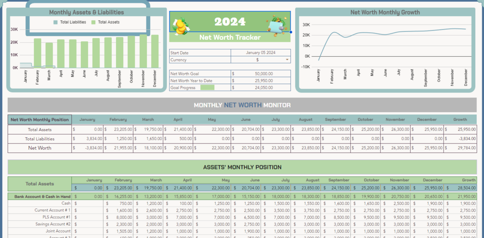This screenshot has width=484, height=238.
Task: Select Bank Account April value 15,850.00
Action: pos(178,196)
